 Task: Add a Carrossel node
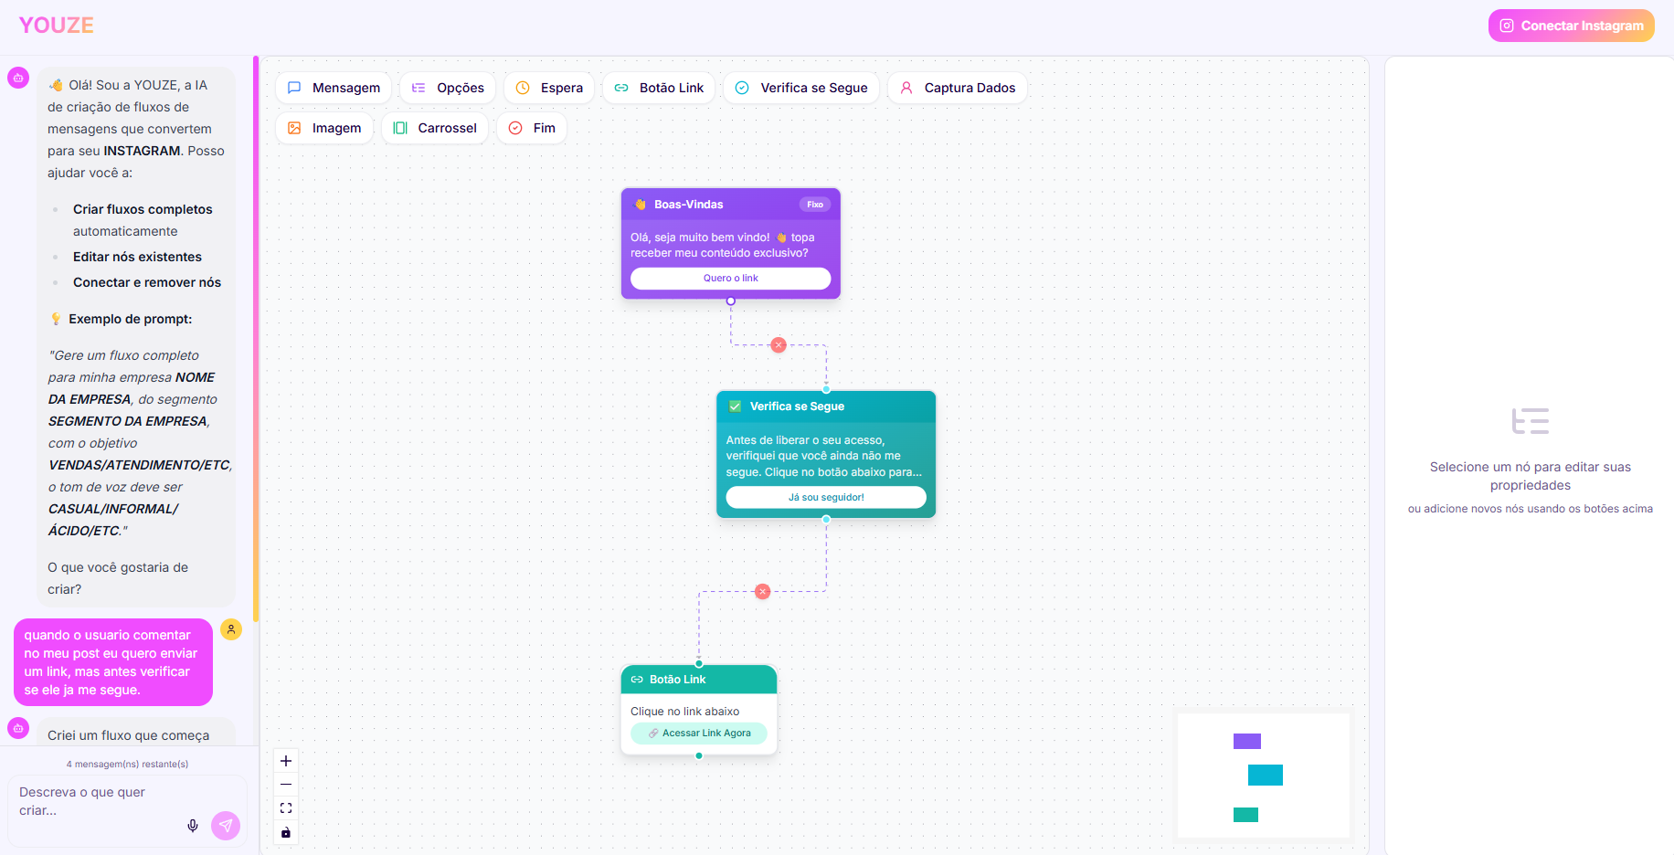coord(435,128)
